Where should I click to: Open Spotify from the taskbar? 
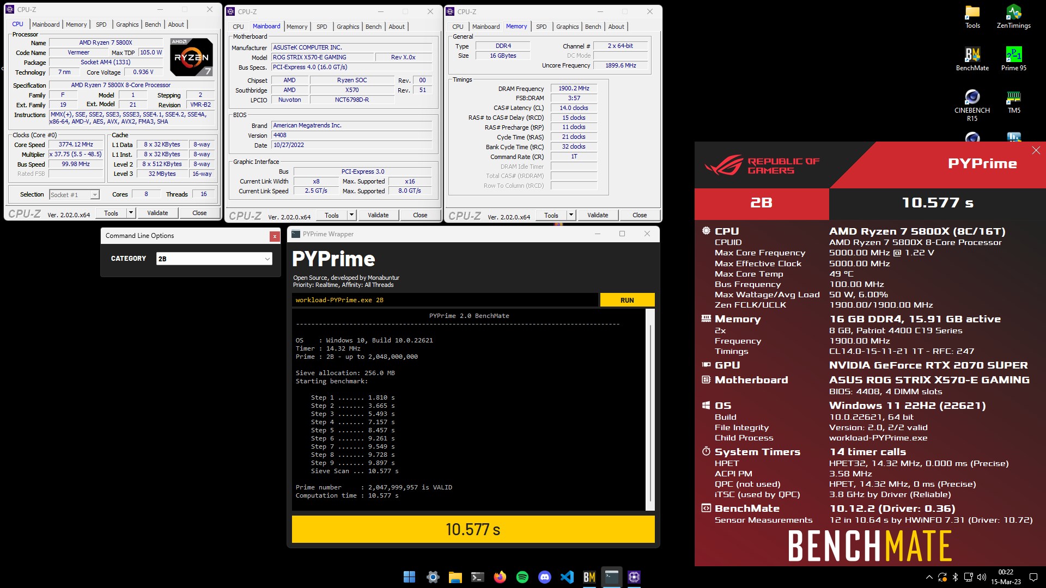tap(522, 577)
